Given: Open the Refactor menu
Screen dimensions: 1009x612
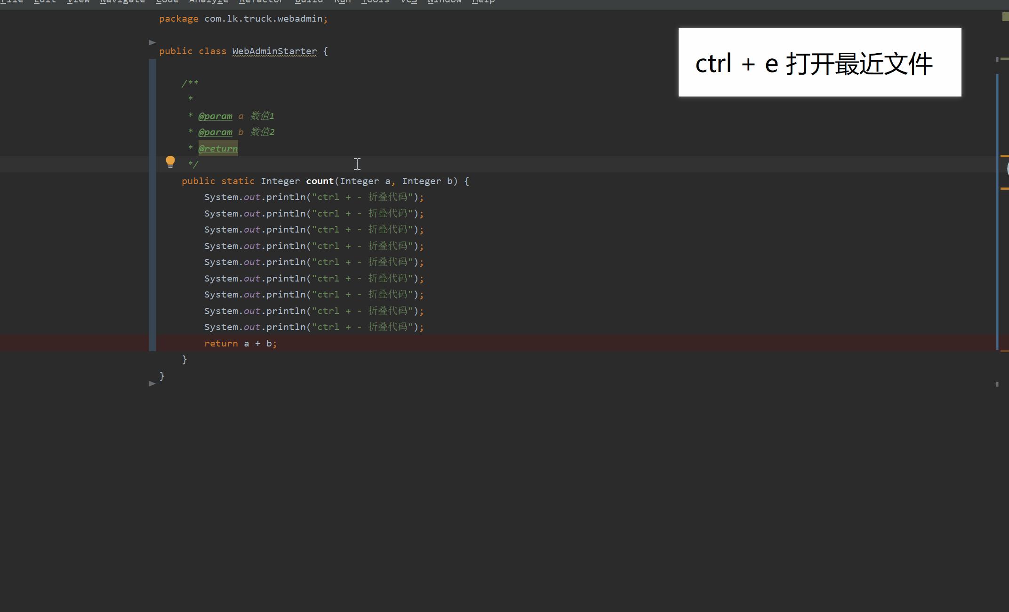Looking at the screenshot, I should [x=261, y=1].
